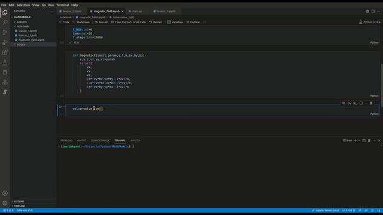Screen dimensions: 383x215
Task: Open more cell actions ellipsis
Action: [366, 103]
